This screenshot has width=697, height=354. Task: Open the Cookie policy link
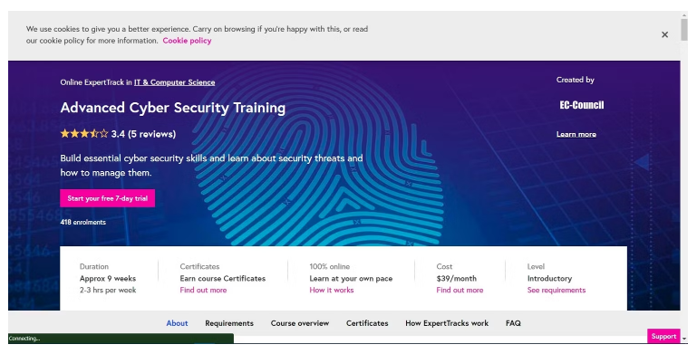click(187, 41)
